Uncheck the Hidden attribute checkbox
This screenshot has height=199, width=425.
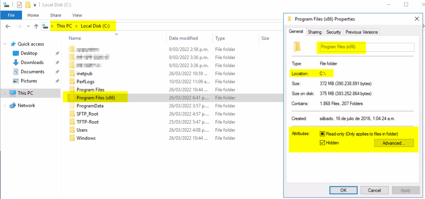tap(322, 143)
